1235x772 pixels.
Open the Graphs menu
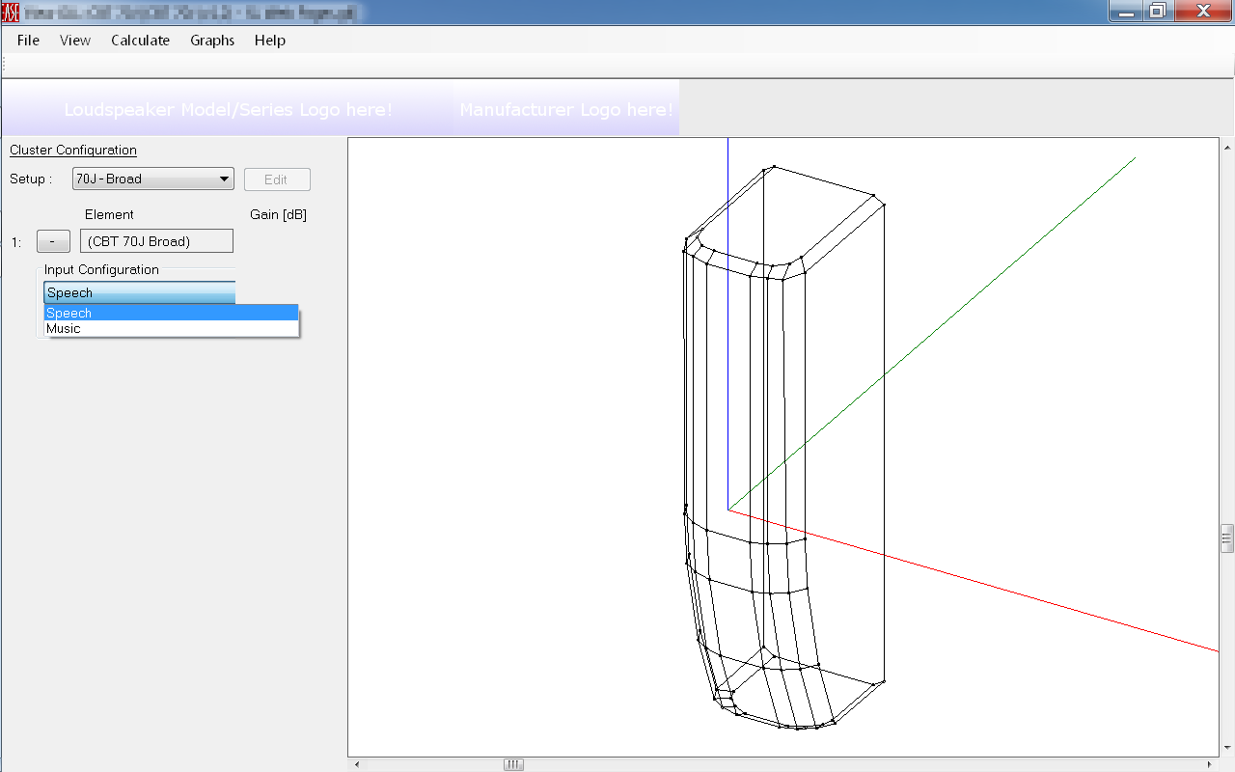pos(212,41)
